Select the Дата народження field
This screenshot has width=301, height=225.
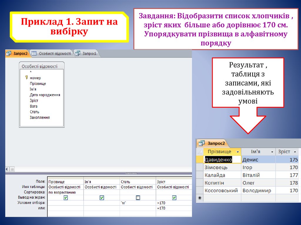45,95
